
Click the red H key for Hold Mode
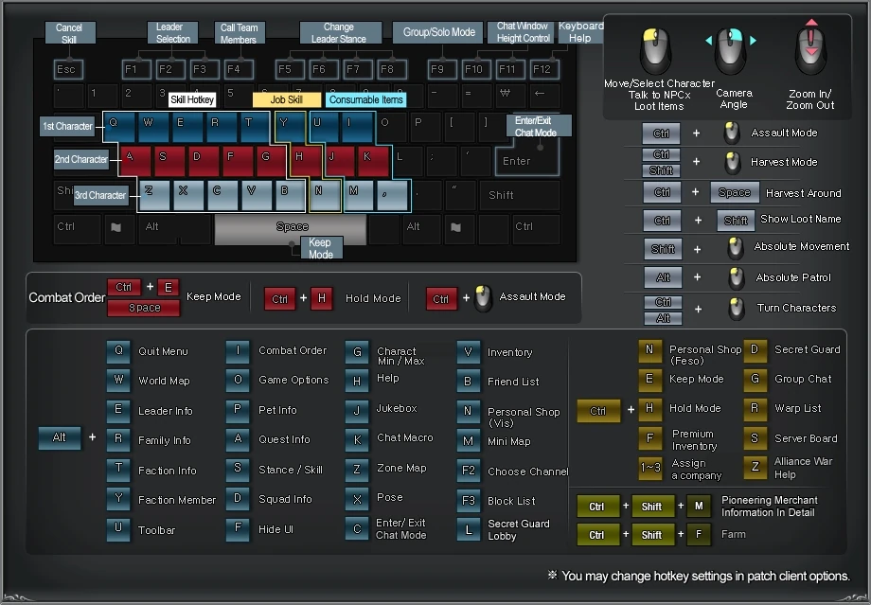(322, 298)
